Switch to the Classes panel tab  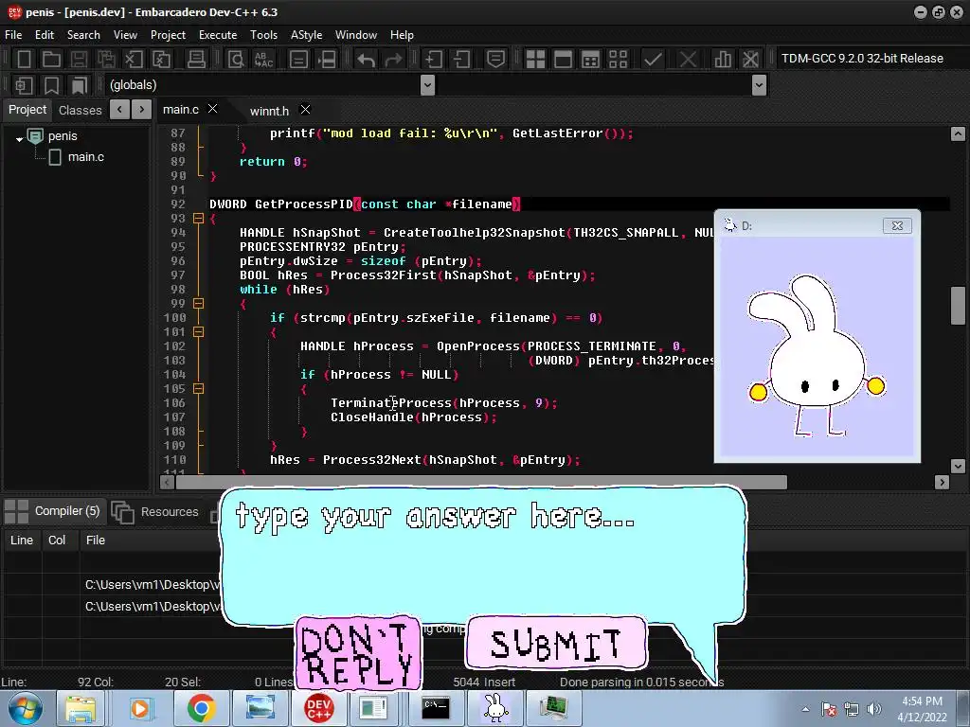tap(80, 110)
